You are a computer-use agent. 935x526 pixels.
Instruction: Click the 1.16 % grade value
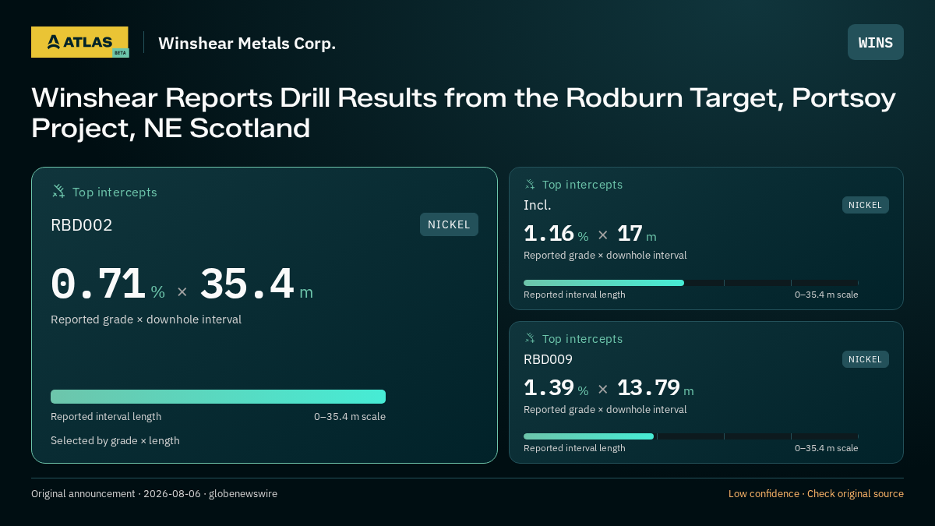tap(556, 234)
